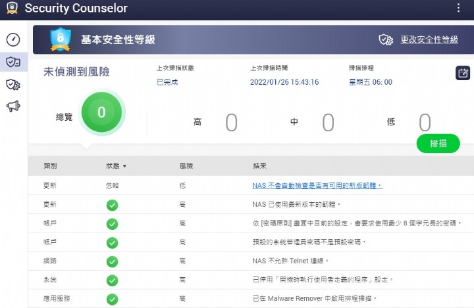The height and width of the screenshot is (308, 474).
Task: Open the NAS 不會自動檢查 firmware update link
Action: coord(317,186)
